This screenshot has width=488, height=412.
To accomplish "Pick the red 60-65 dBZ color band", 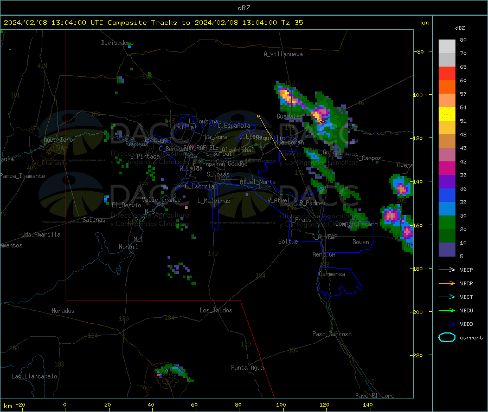I will pos(447,73).
